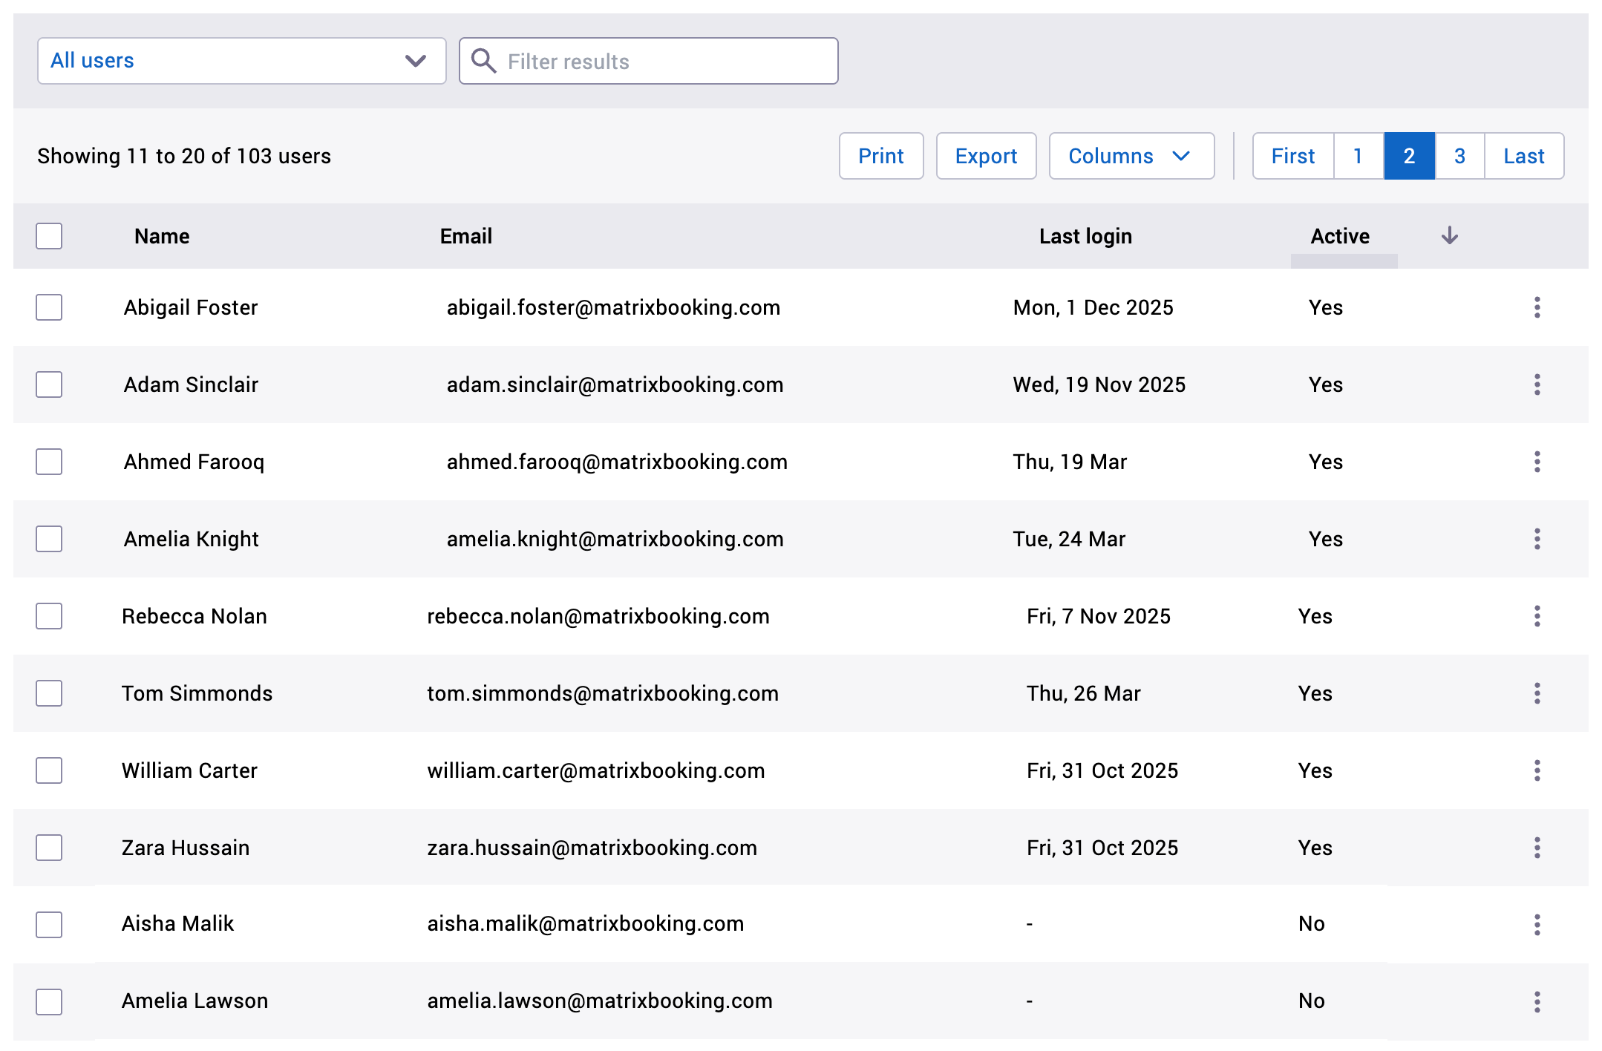1602x1051 pixels.
Task: Click the Print button
Action: point(881,156)
